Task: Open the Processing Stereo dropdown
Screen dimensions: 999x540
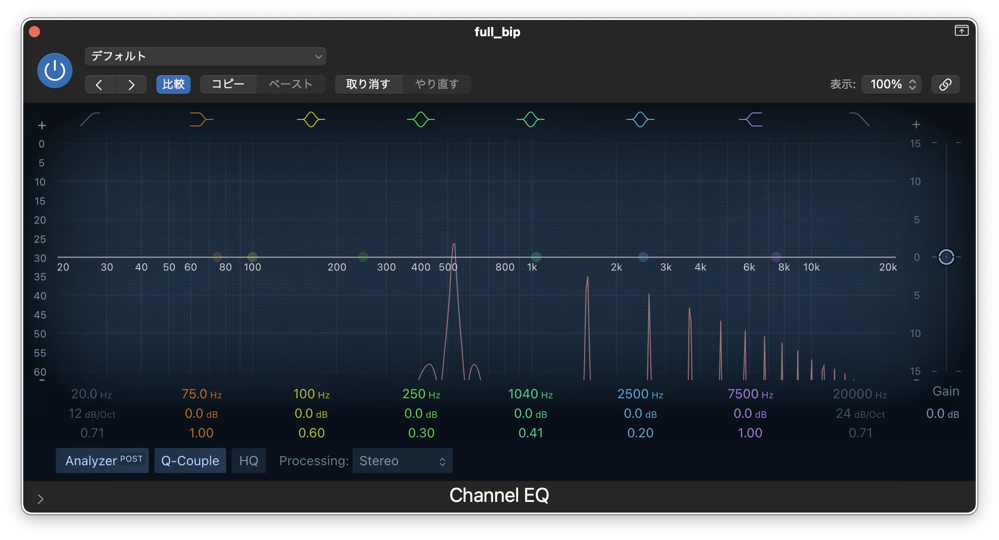Action: [402, 461]
